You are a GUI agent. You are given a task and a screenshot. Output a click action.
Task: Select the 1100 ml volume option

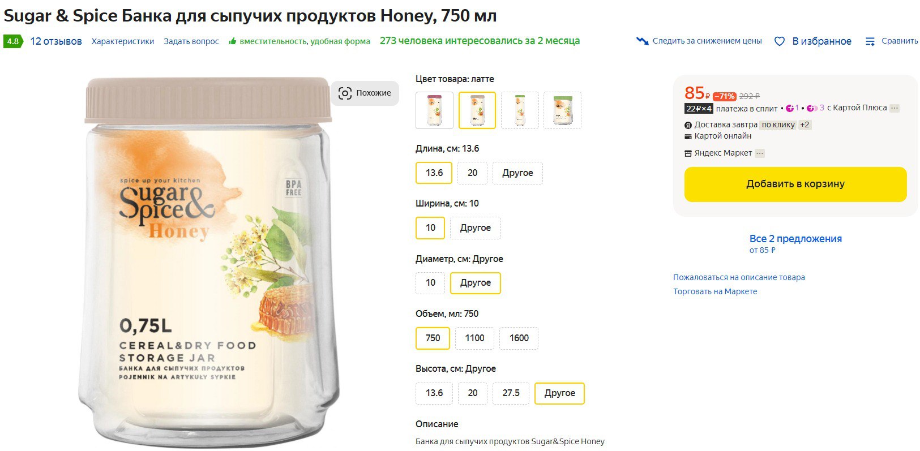[474, 338]
